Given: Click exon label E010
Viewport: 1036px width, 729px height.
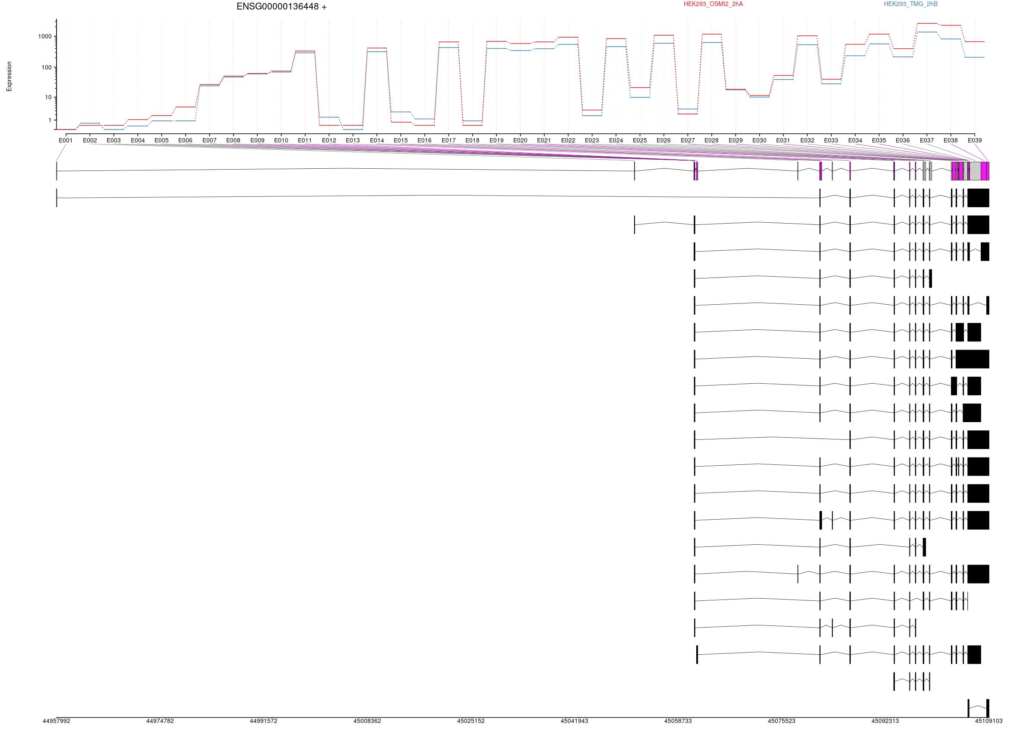Looking at the screenshot, I should pyautogui.click(x=281, y=140).
